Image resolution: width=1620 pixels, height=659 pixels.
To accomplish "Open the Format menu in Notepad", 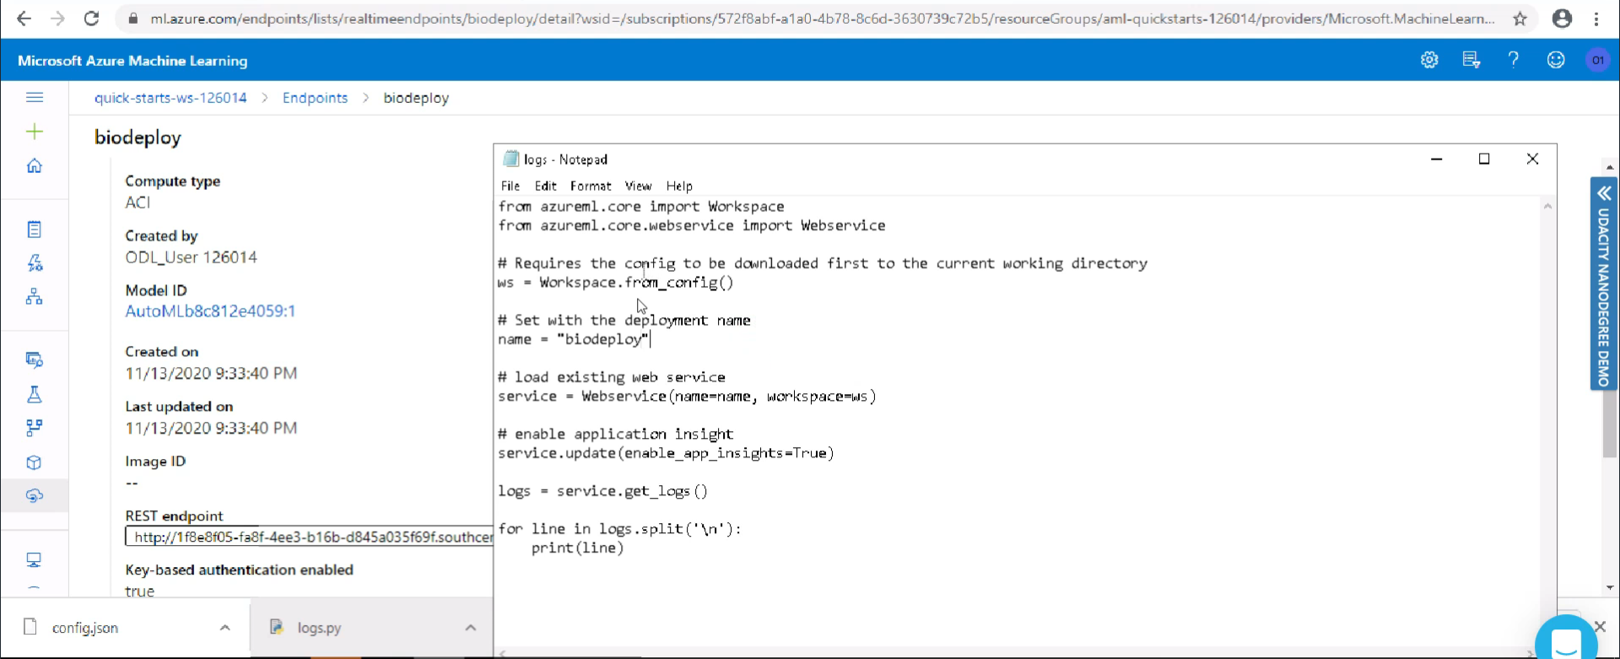I will [591, 186].
